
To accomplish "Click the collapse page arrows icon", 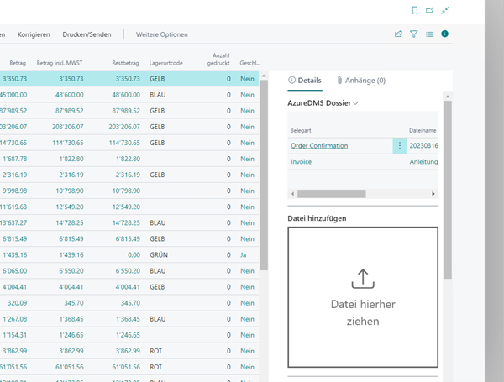I will (x=444, y=10).
